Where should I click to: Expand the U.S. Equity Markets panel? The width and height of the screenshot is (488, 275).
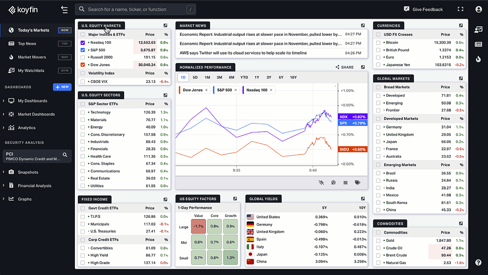tap(165, 26)
